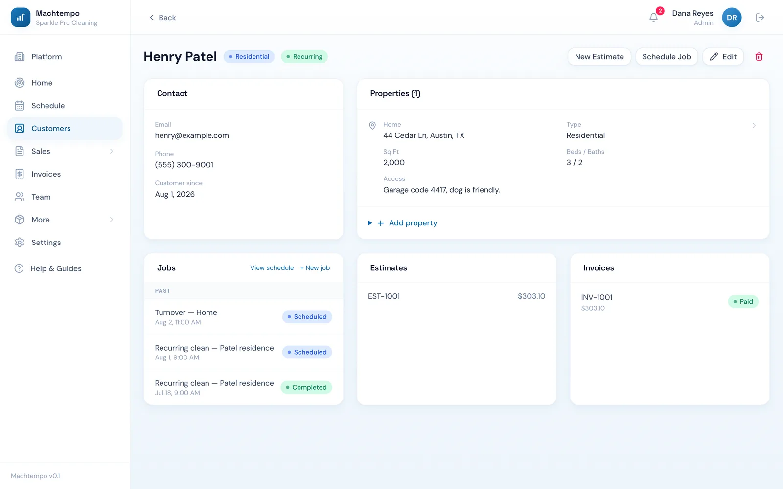Expand the Add property disclosure triangle

pos(370,223)
